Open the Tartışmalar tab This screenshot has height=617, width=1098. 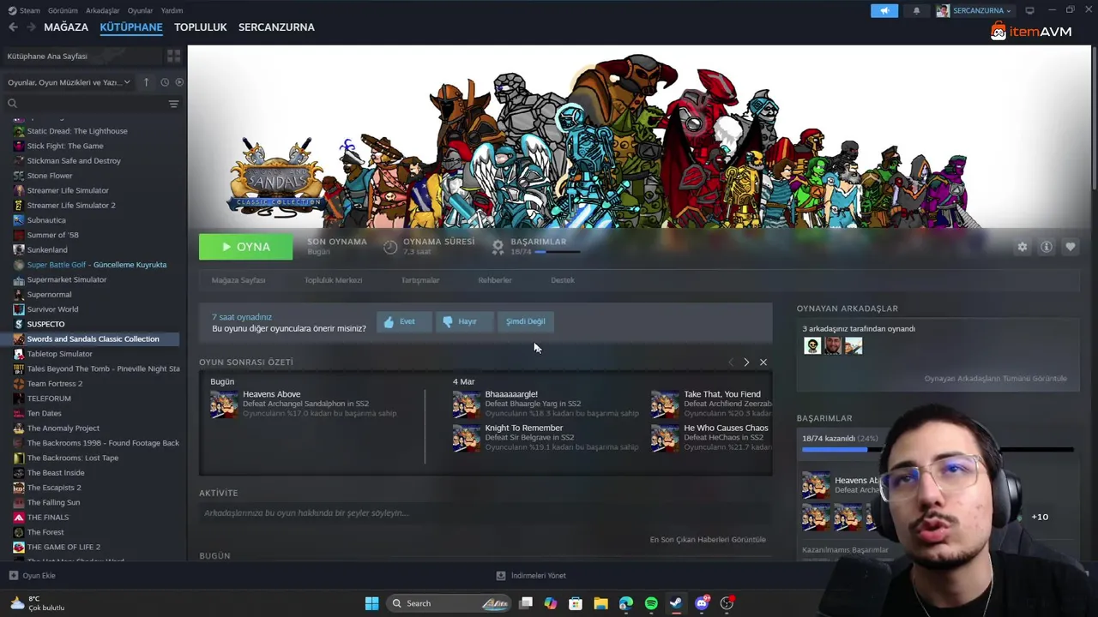click(420, 280)
